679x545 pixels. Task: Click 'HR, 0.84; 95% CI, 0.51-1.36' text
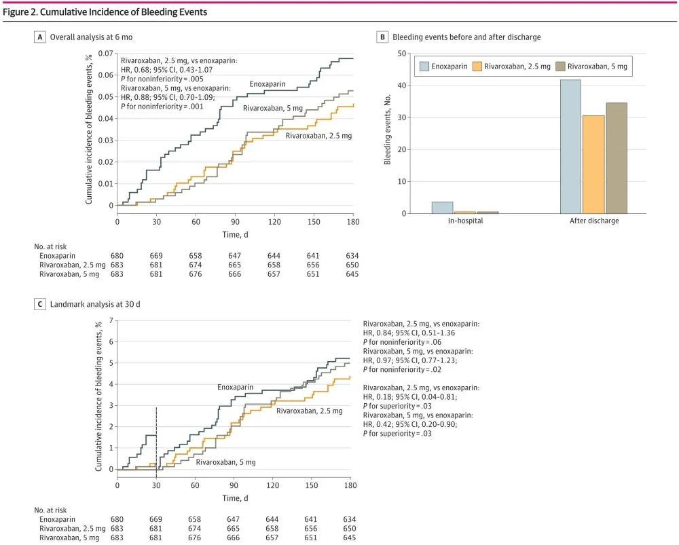pos(409,333)
